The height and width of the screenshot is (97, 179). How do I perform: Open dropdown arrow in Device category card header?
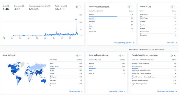pos(123,56)
